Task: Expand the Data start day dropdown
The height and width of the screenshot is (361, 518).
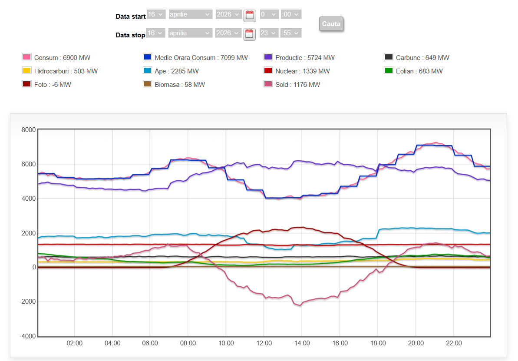Action: point(156,14)
